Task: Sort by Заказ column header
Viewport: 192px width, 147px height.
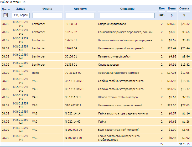Action: [21, 9]
